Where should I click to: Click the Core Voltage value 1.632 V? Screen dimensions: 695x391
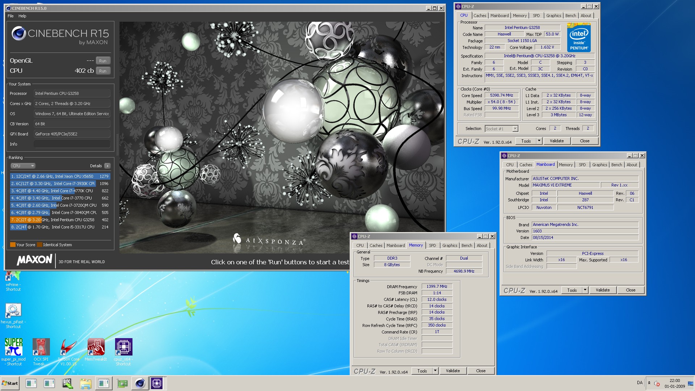(547, 47)
